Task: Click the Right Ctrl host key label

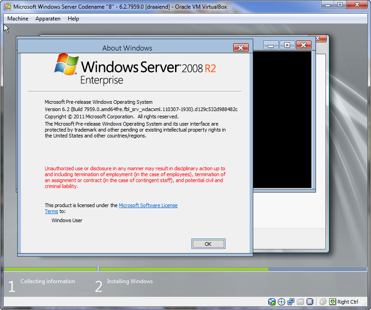Action: click(347, 302)
